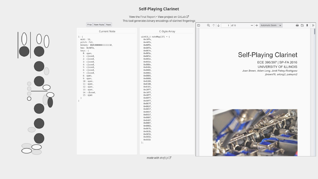Open the Final Report link
The image size is (318, 179).
(148, 17)
